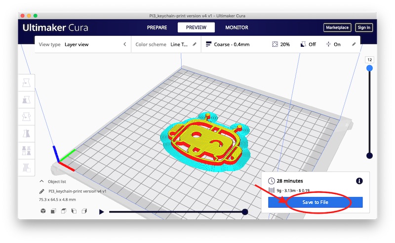Image resolution: width=395 pixels, height=243 pixels.
Task: Click the pencil icon next to object name
Action: click(x=42, y=191)
